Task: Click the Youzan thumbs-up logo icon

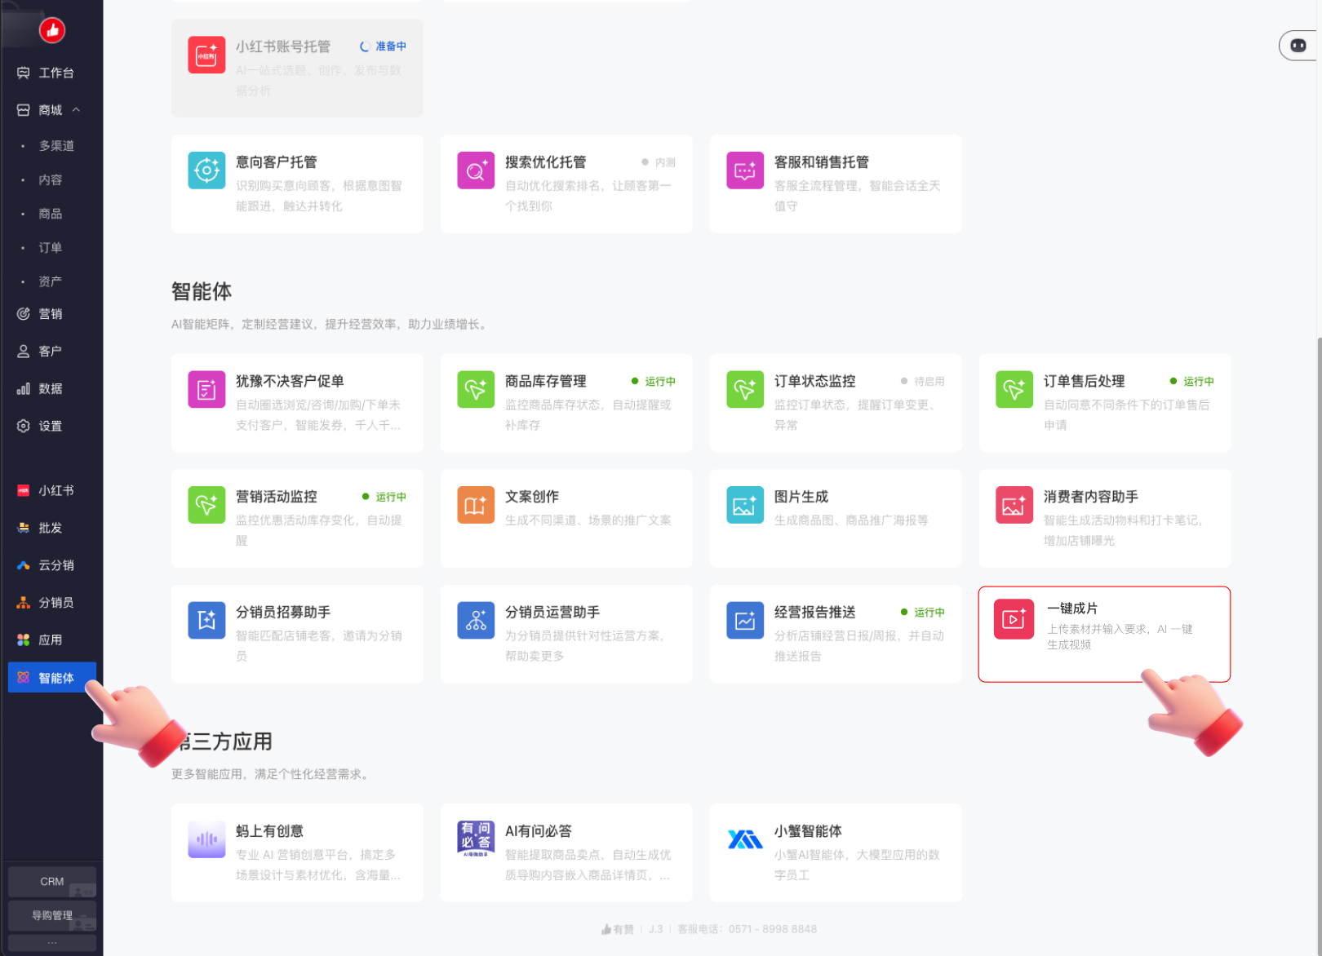Action: point(52,30)
